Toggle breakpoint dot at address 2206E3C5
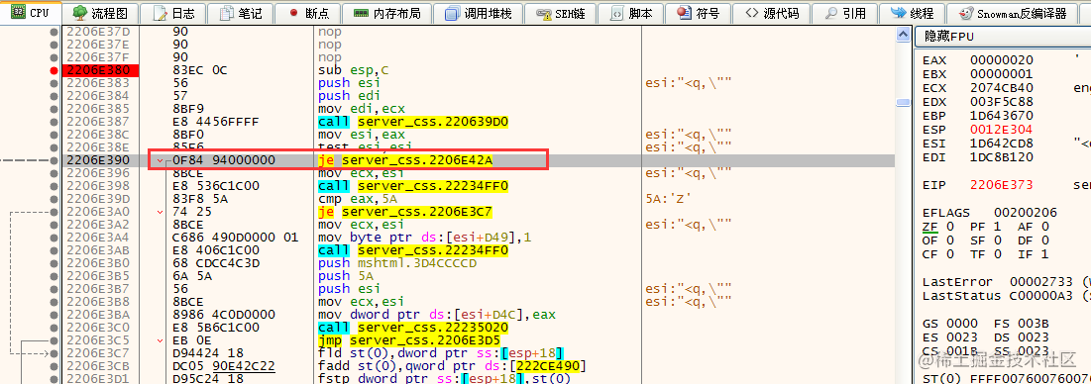The image size is (1091, 384). pyautogui.click(x=54, y=340)
